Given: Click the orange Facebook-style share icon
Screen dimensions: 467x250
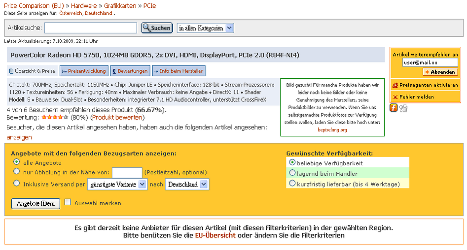Looking at the screenshot, I should tap(394, 108).
